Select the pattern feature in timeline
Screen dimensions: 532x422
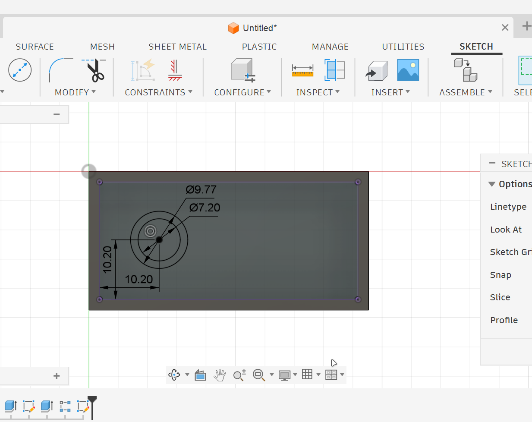pyautogui.click(x=65, y=406)
